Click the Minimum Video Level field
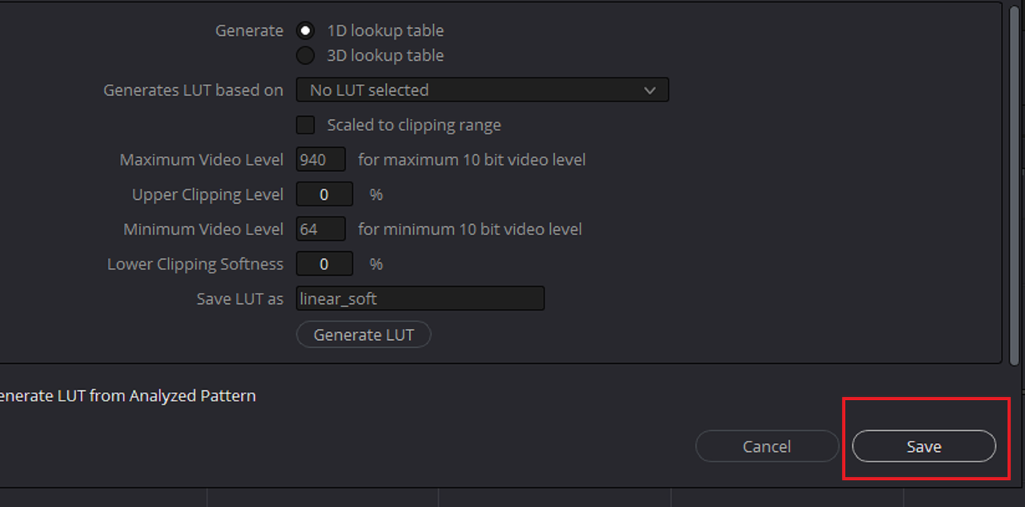This screenshot has height=507, width=1025. tap(320, 230)
